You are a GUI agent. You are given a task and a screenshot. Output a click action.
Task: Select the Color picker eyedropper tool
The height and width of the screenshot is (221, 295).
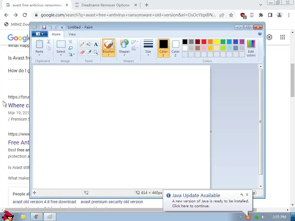(x=89, y=52)
